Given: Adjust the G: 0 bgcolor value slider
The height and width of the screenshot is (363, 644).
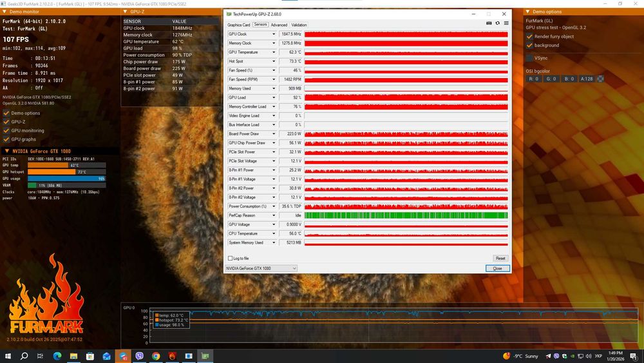Looking at the screenshot, I should point(551,79).
